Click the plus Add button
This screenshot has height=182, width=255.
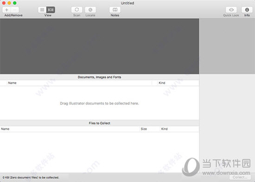pos(6,10)
